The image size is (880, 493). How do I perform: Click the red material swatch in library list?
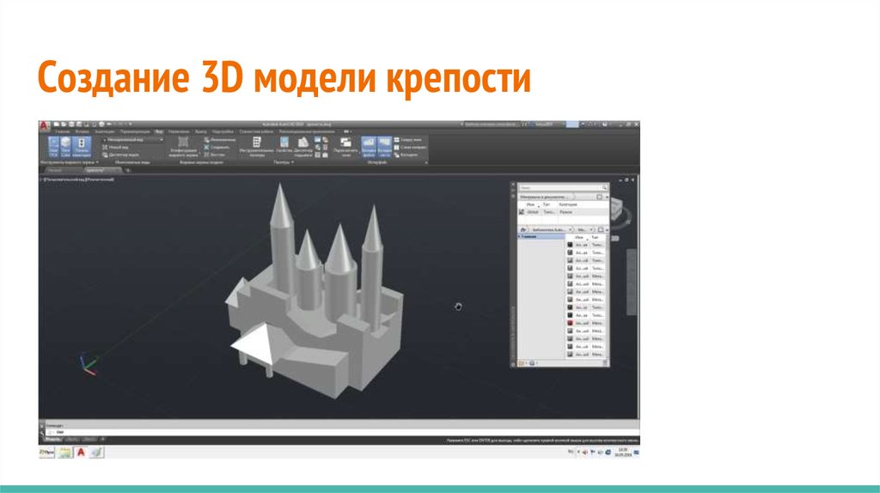click(569, 323)
